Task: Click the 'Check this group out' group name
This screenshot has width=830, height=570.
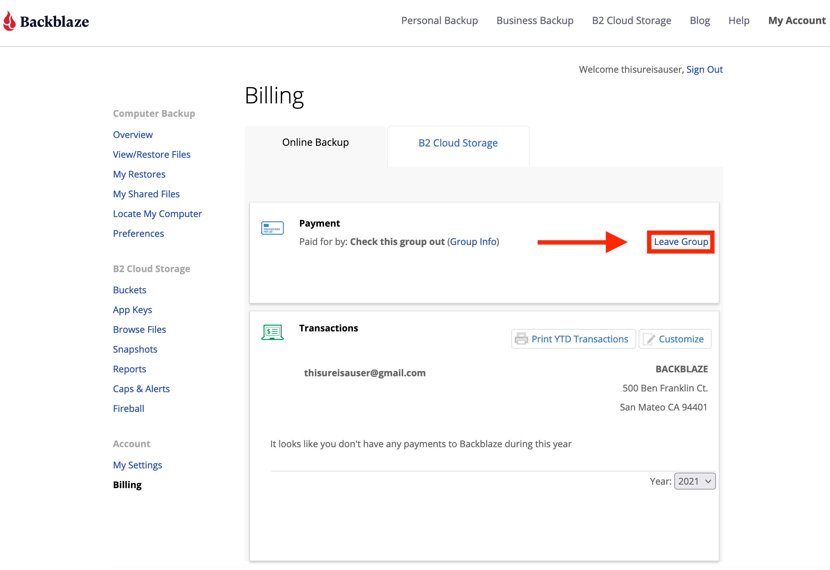Action: pyautogui.click(x=397, y=242)
